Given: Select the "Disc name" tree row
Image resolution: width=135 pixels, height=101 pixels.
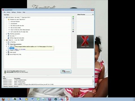Looking at the screenshot, I should 13,36.
